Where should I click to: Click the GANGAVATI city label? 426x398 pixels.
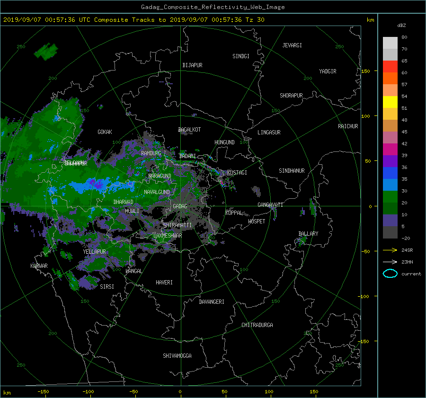coord(270,205)
